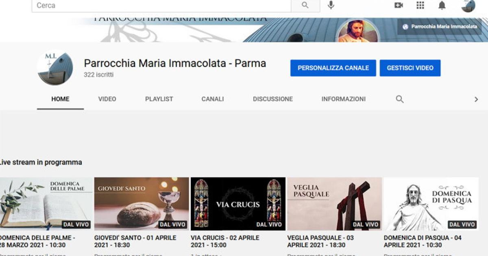Click the channel search magnifier icon

pos(400,99)
